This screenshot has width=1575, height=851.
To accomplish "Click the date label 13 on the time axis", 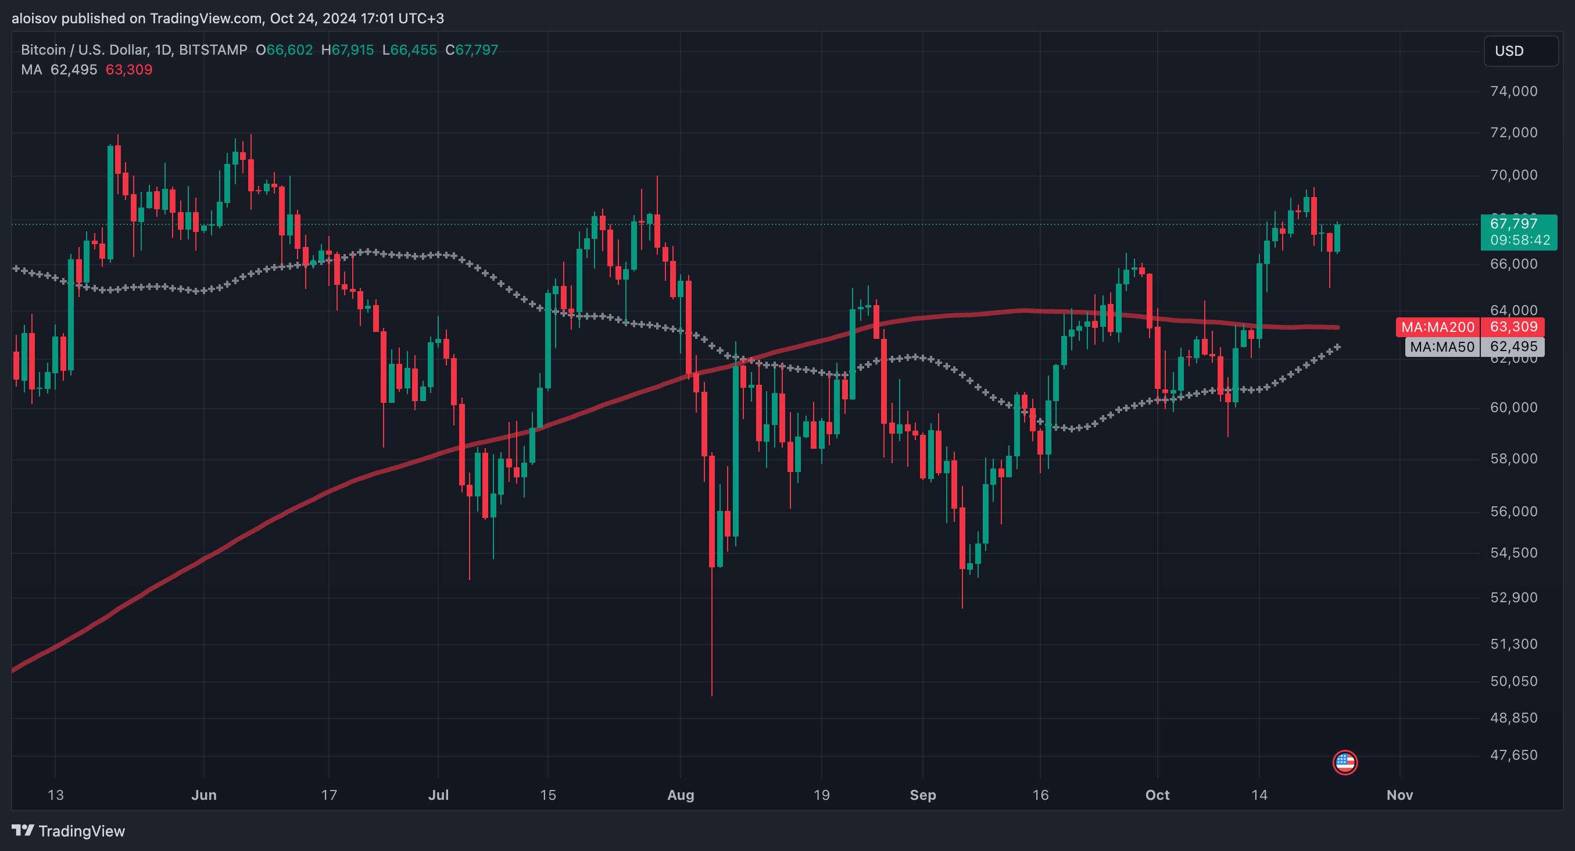I will (56, 795).
